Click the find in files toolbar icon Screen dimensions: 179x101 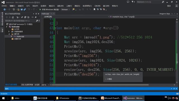point(73,10)
